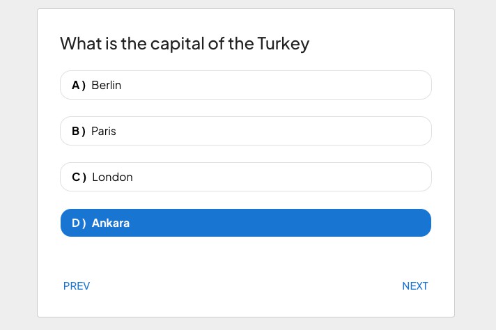Click the white "D)" letter label
Viewport: 496px width, 330px height.
[x=79, y=223]
